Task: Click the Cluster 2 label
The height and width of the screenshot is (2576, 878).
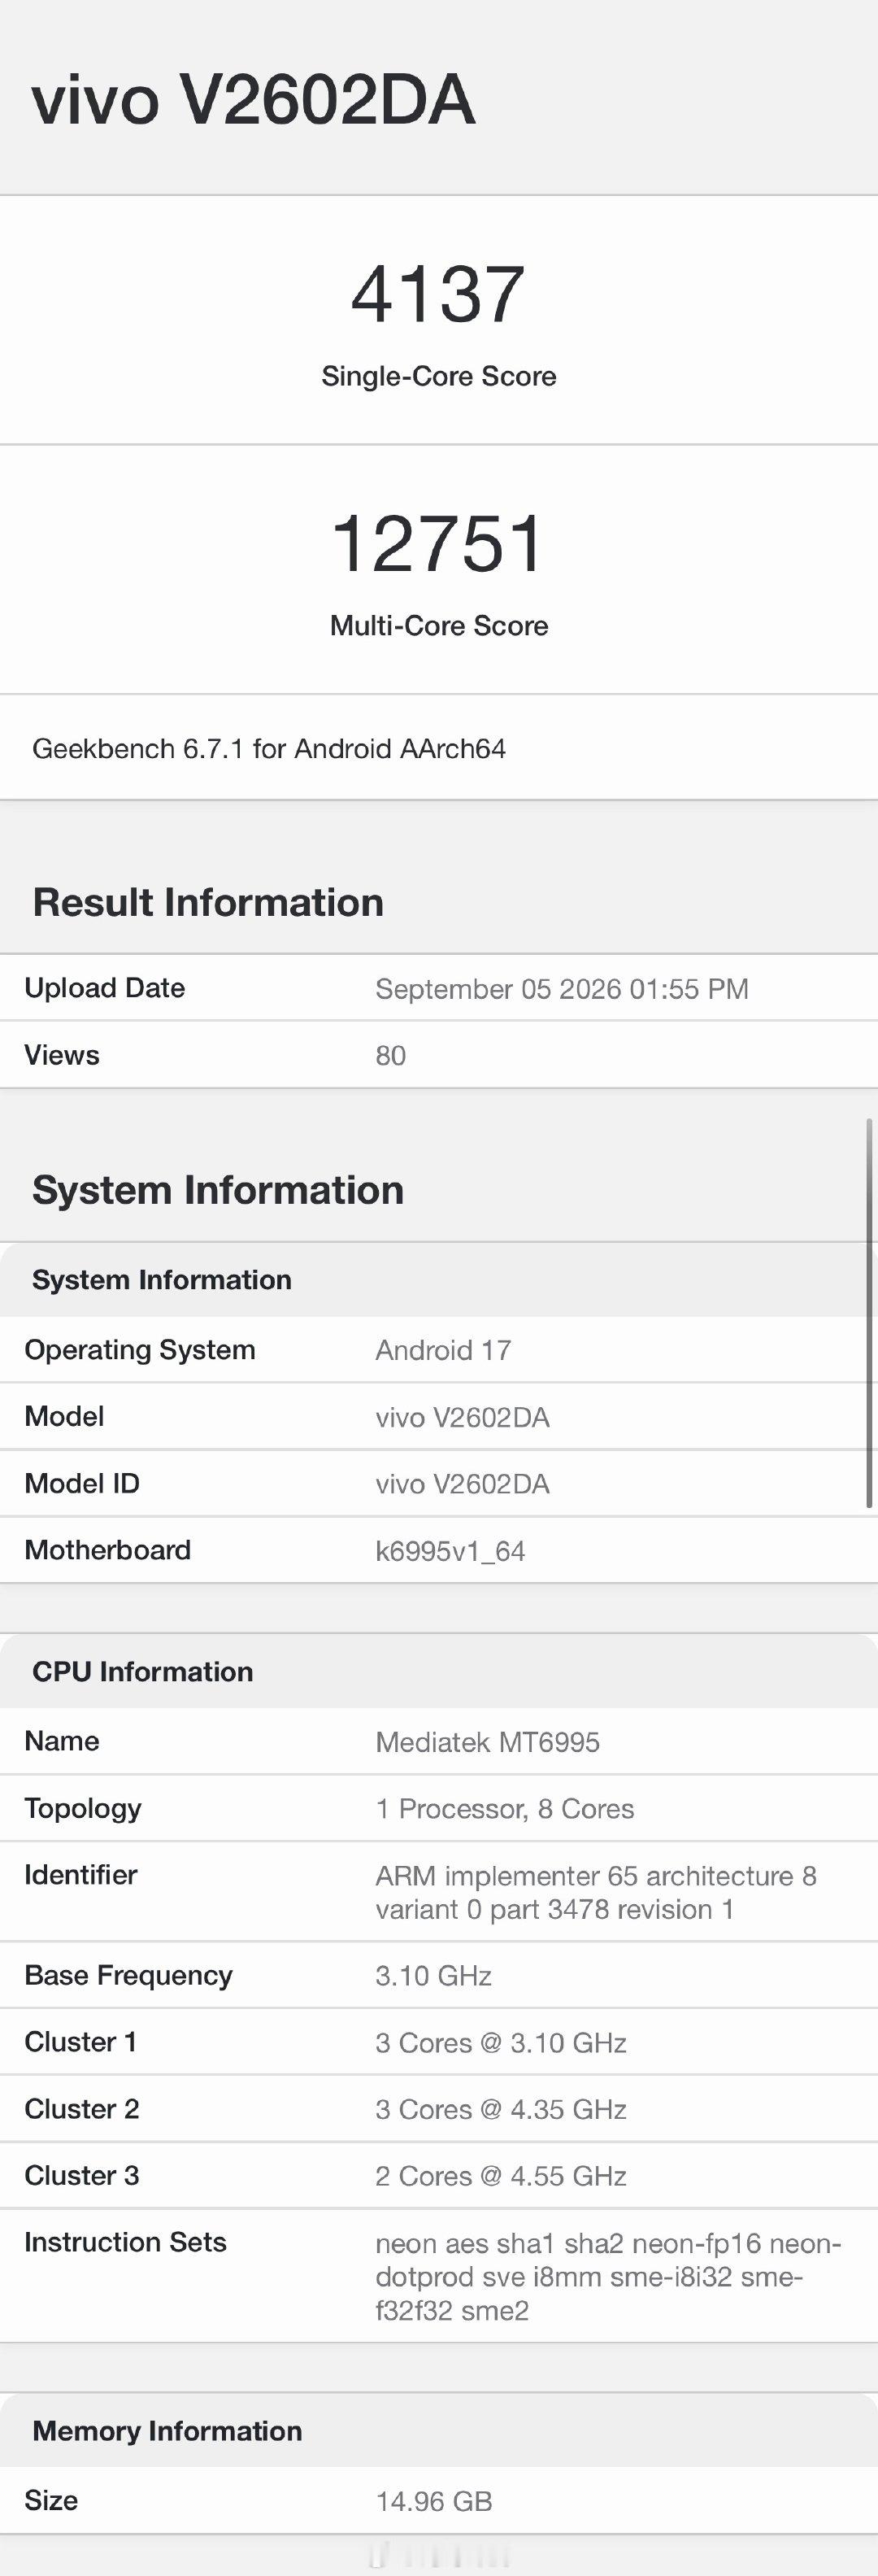Action: 81,2109
